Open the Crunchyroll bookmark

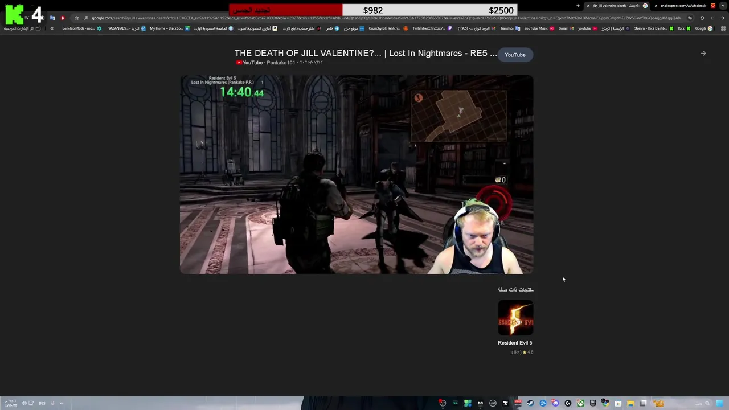[x=388, y=28]
